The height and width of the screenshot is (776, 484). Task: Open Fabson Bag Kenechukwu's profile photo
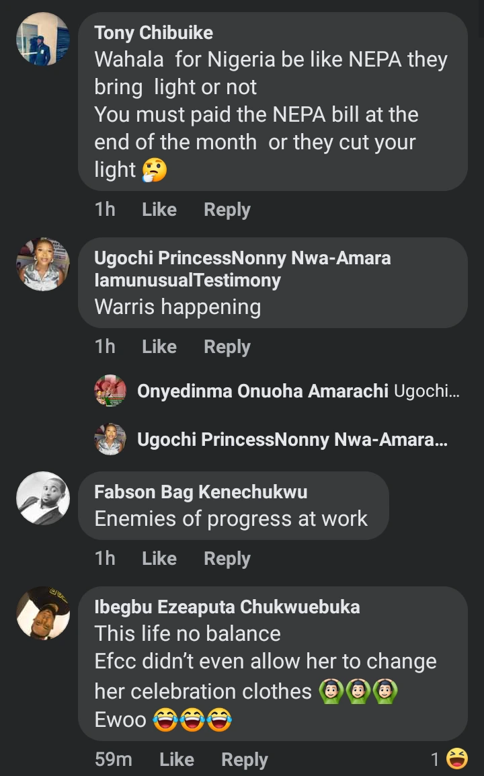pos(42,498)
